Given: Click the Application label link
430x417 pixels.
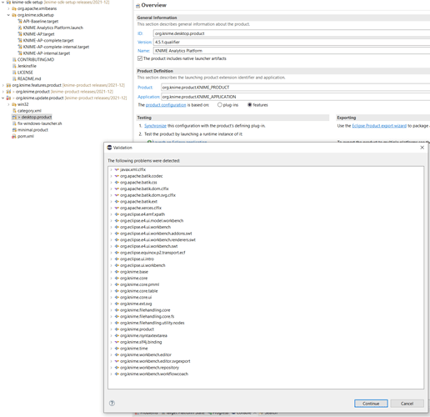Looking at the screenshot, I should coord(148,97).
